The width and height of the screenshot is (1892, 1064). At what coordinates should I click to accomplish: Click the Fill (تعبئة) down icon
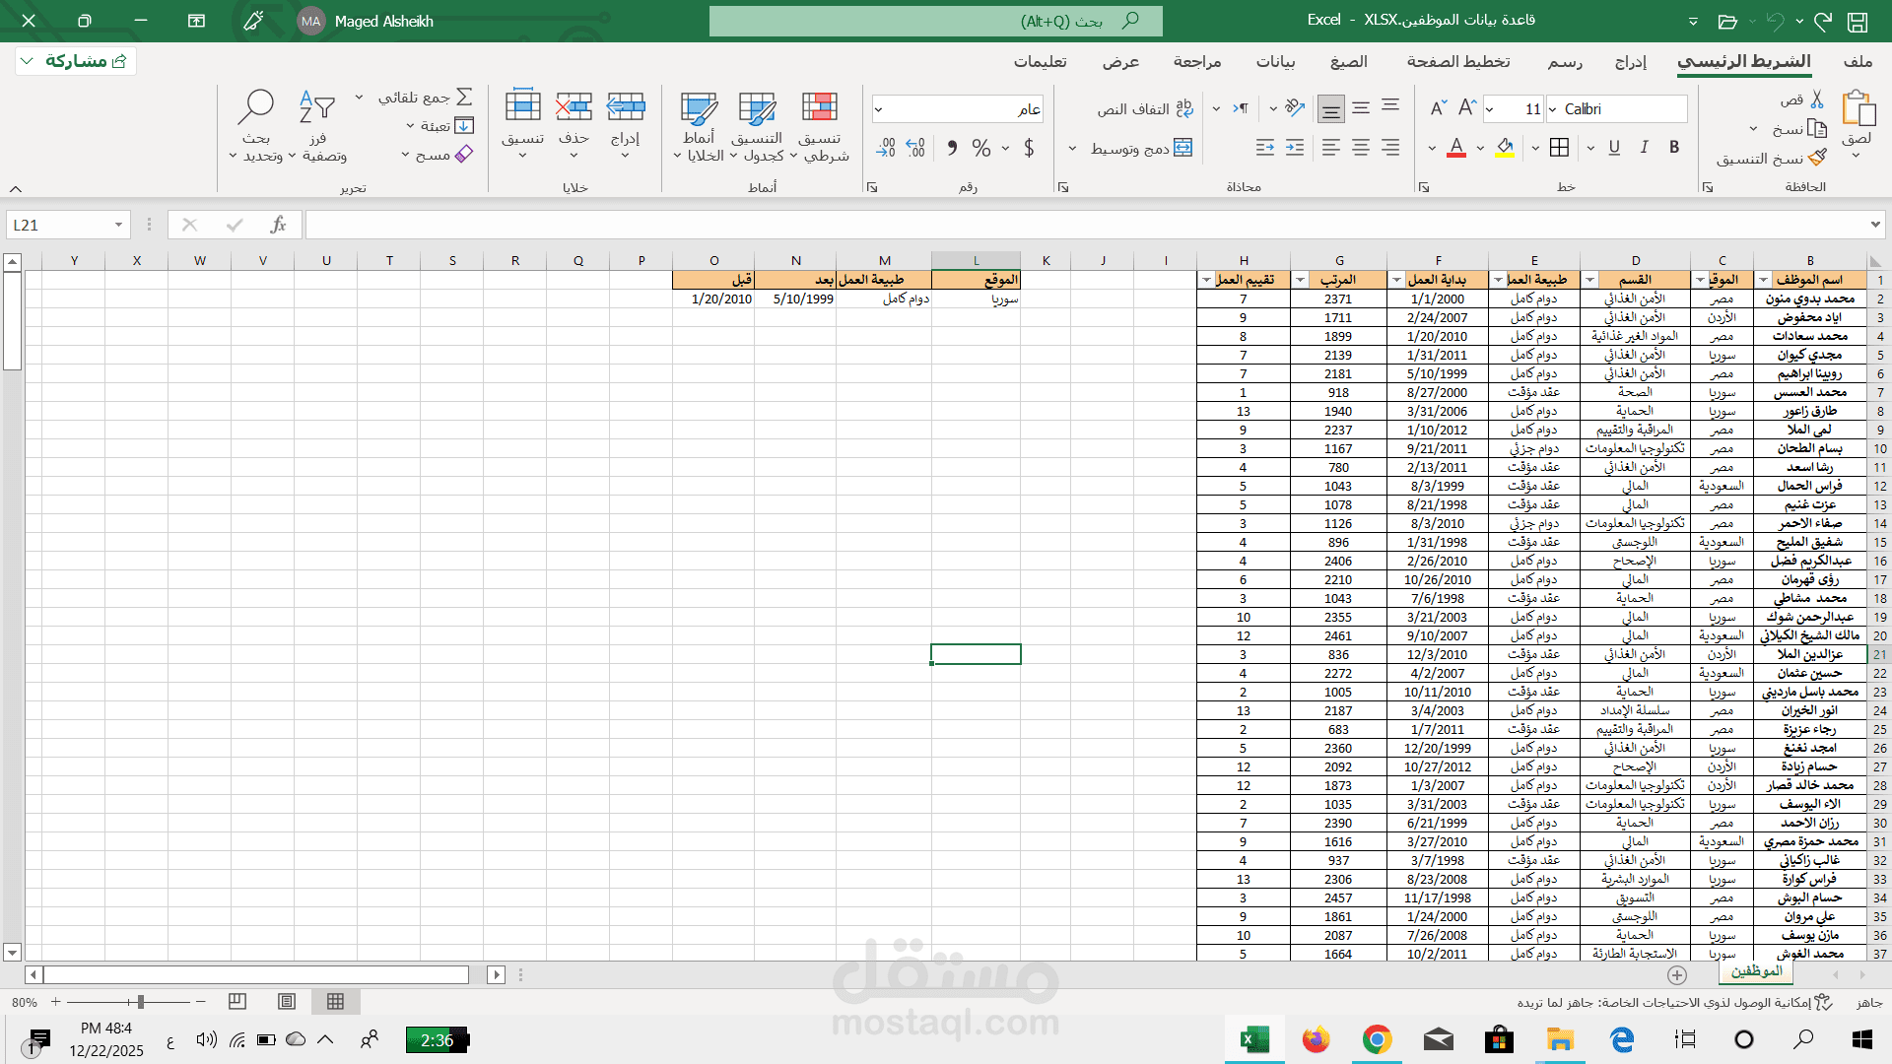pyautogui.click(x=464, y=125)
